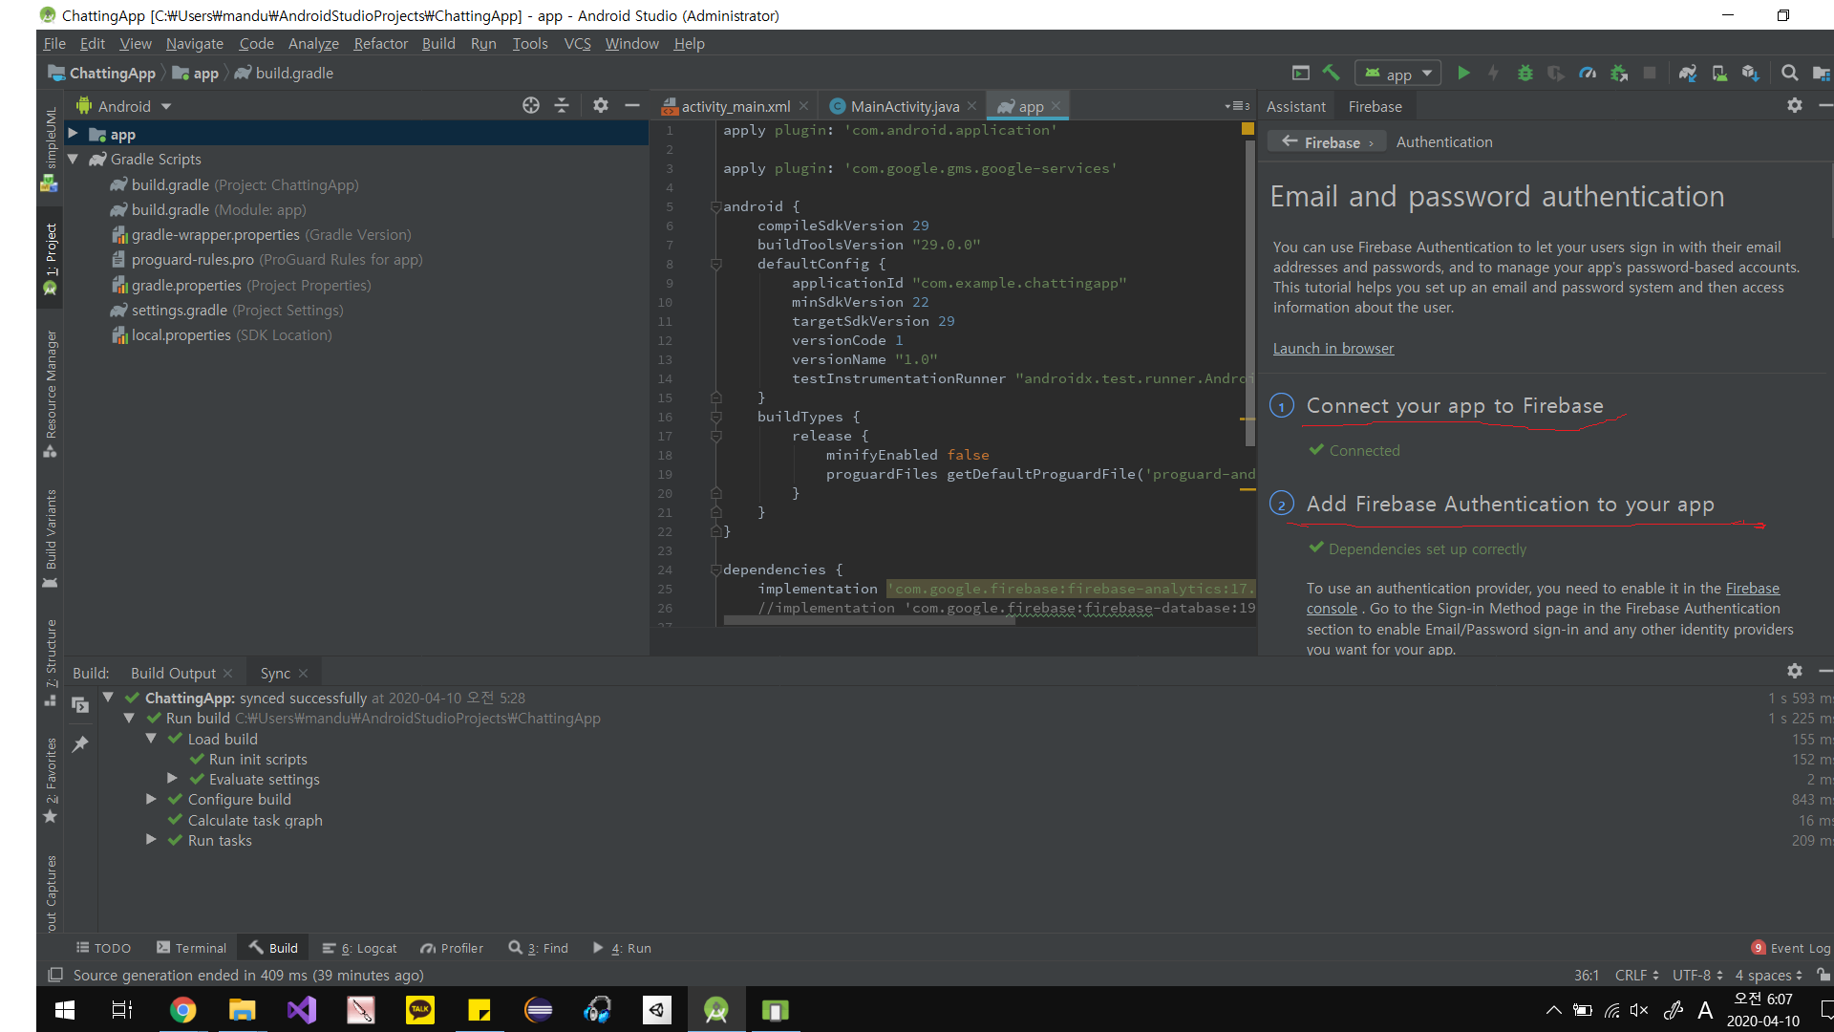Open Visual Studio from the taskbar
The image size is (1834, 1032).
click(301, 1009)
